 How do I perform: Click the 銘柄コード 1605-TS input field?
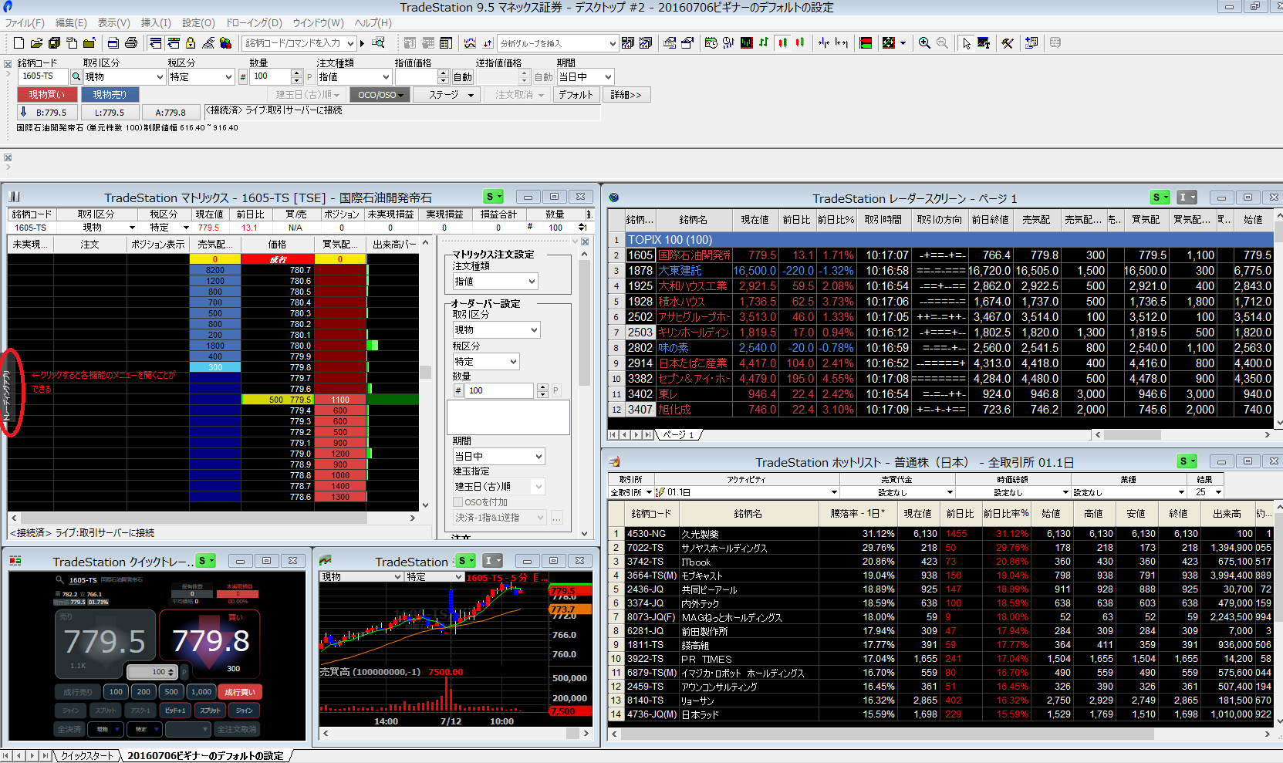(x=42, y=76)
